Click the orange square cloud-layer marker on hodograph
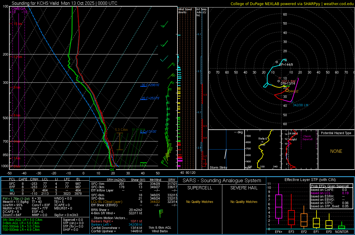Image resolution: width=355 pixels, height=235 pixels. pos(287,90)
